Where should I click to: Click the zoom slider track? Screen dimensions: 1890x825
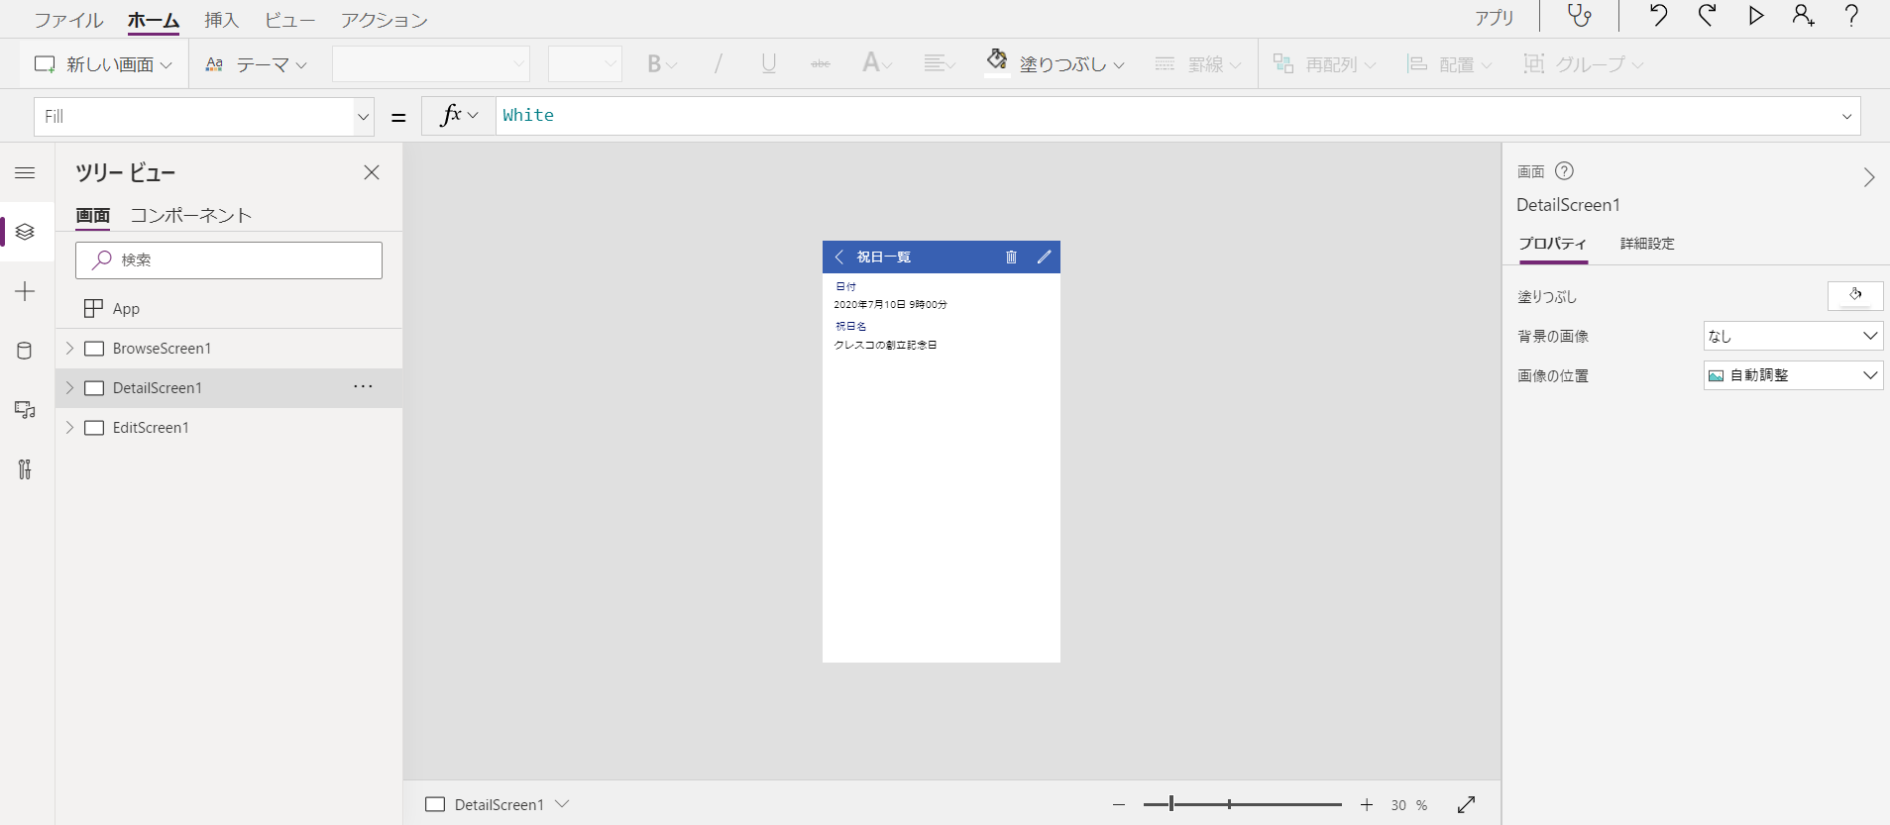(x=1242, y=804)
